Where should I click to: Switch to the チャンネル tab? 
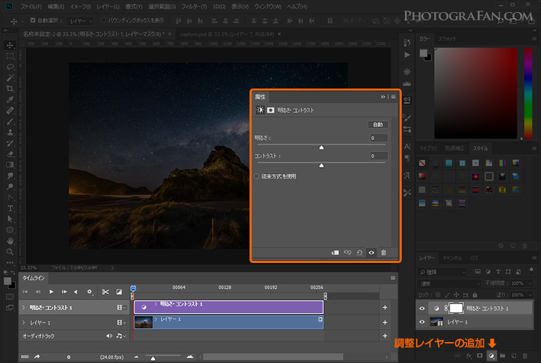[x=452, y=258]
